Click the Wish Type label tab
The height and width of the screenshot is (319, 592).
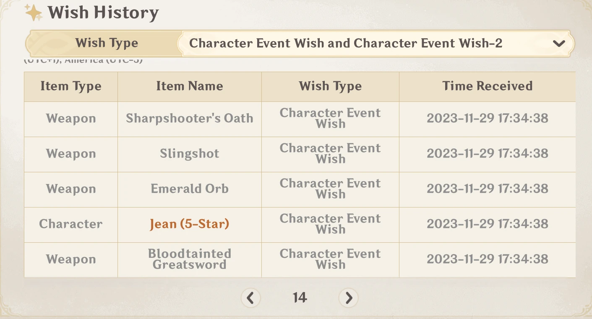pyautogui.click(x=106, y=43)
